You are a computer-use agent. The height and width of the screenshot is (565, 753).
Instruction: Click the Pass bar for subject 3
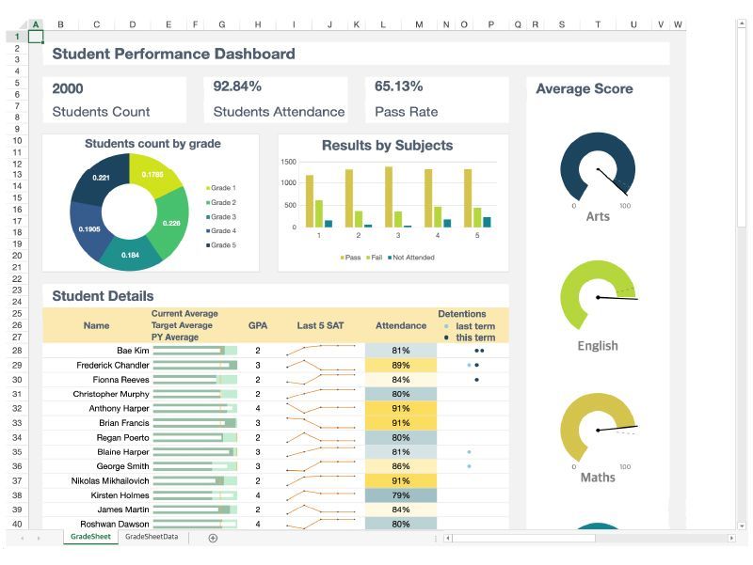tap(389, 196)
